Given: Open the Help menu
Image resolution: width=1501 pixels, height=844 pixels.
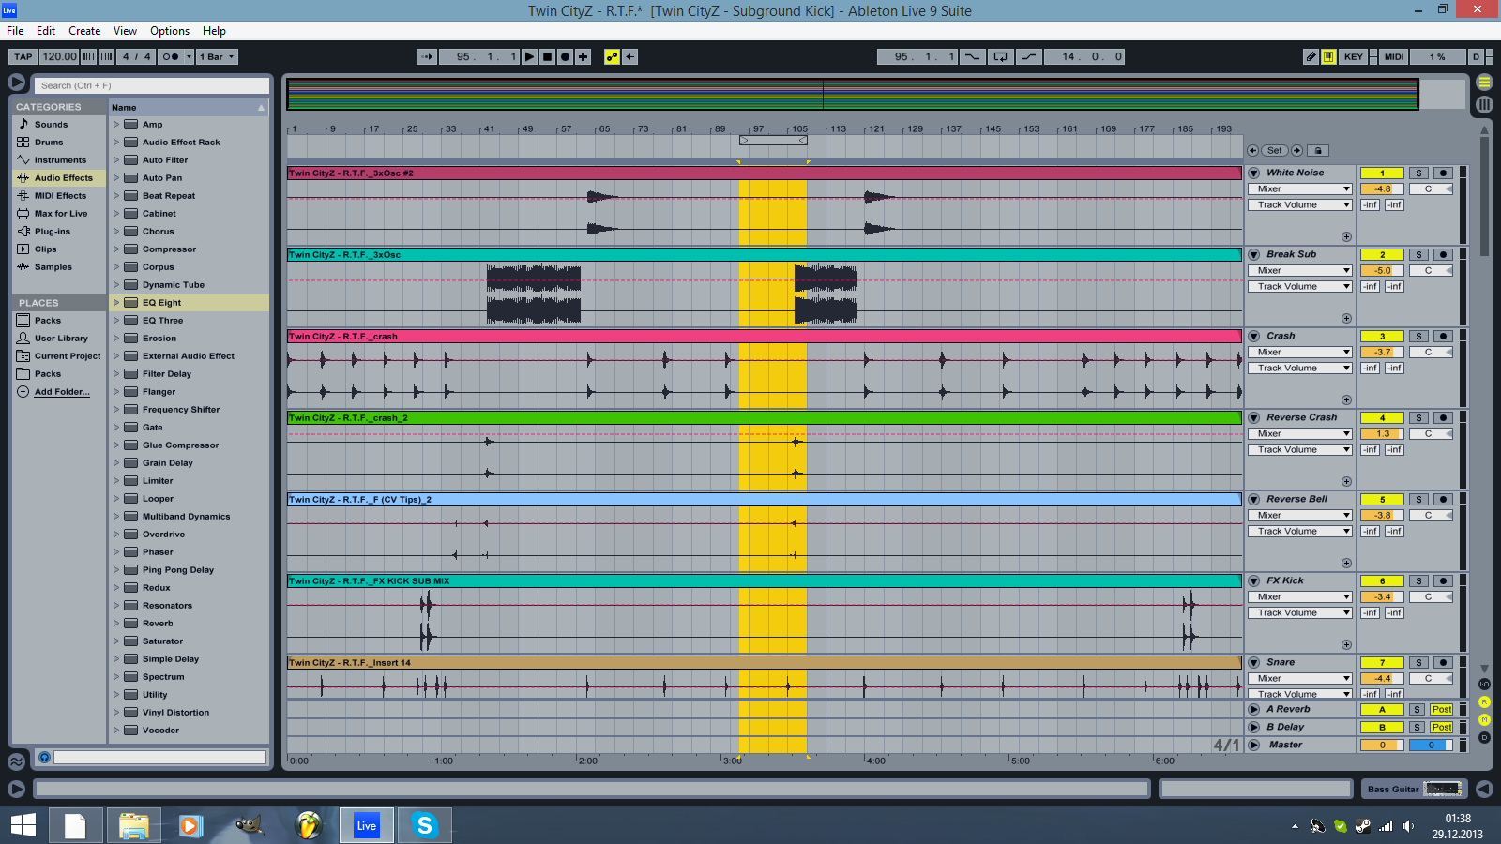Looking at the screenshot, I should tap(214, 31).
